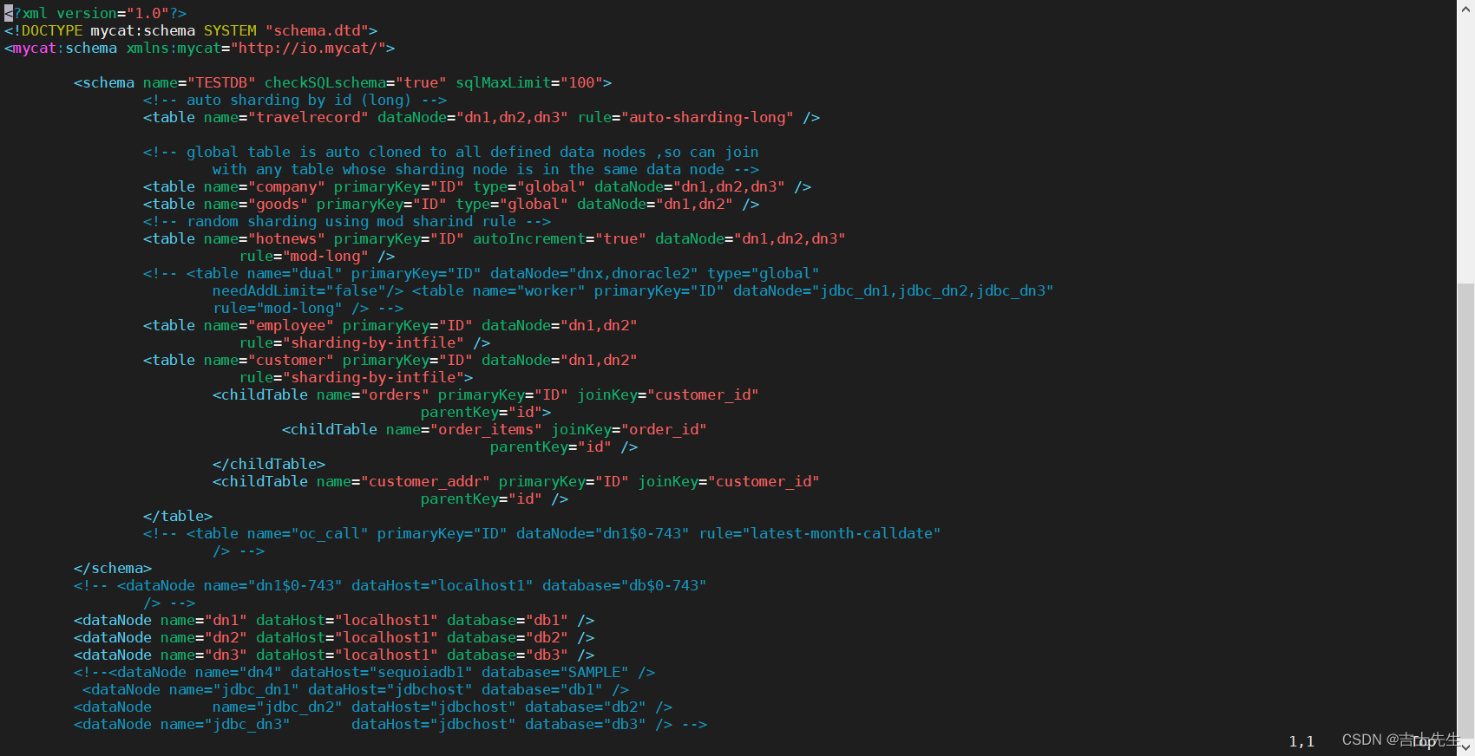Click the "db$0-743" database text

(664, 585)
